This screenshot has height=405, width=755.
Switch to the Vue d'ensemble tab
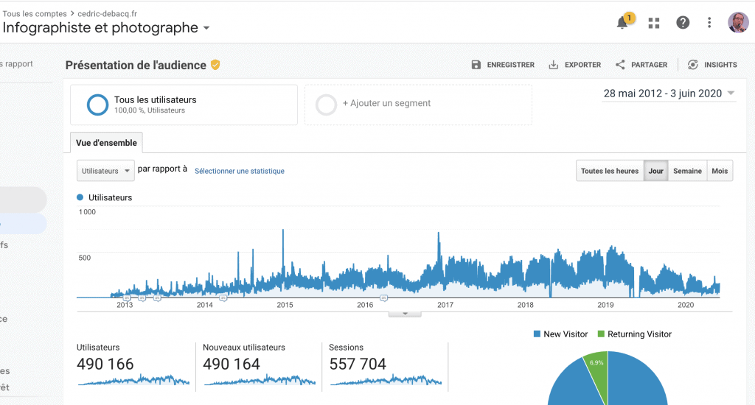106,143
